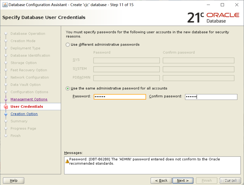Click the Java icon in title bar
The width and height of the screenshot is (244, 185).
(5, 5)
